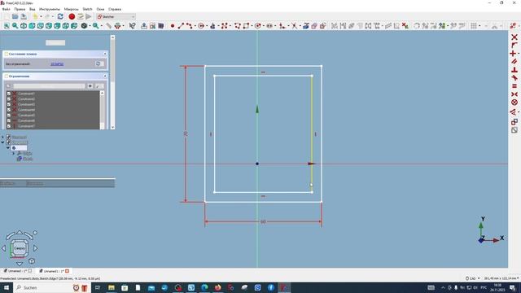Open the Вид menu

[33, 9]
